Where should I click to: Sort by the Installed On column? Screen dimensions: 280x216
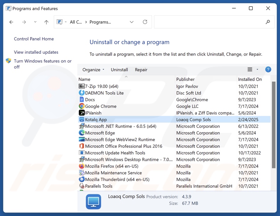(250, 79)
